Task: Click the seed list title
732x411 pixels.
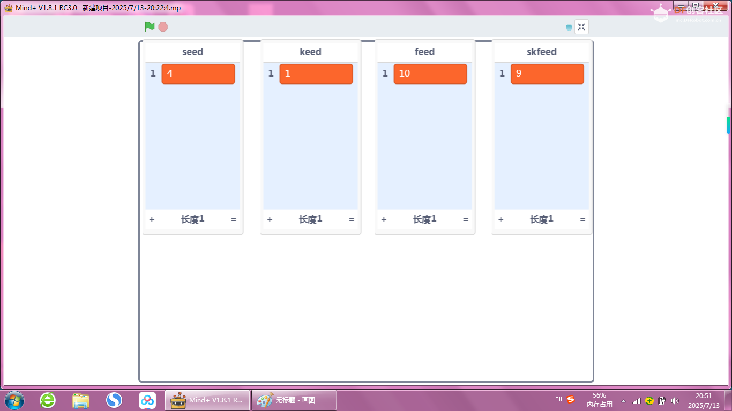Action: 193,52
